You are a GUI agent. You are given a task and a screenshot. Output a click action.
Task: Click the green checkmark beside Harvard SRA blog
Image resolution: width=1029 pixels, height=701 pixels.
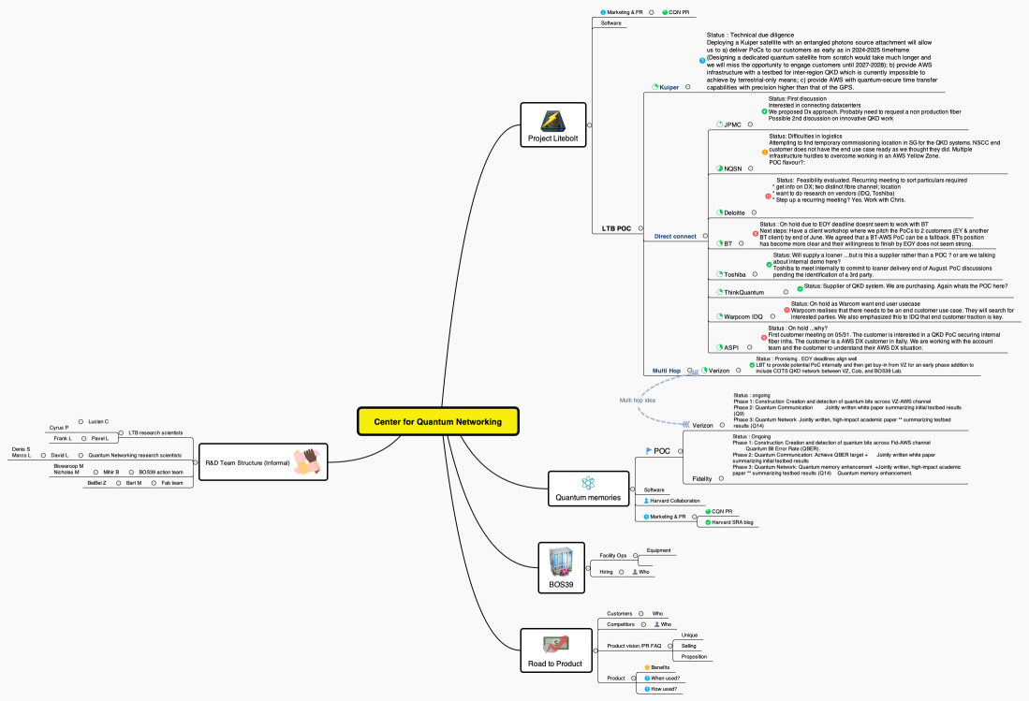708,522
